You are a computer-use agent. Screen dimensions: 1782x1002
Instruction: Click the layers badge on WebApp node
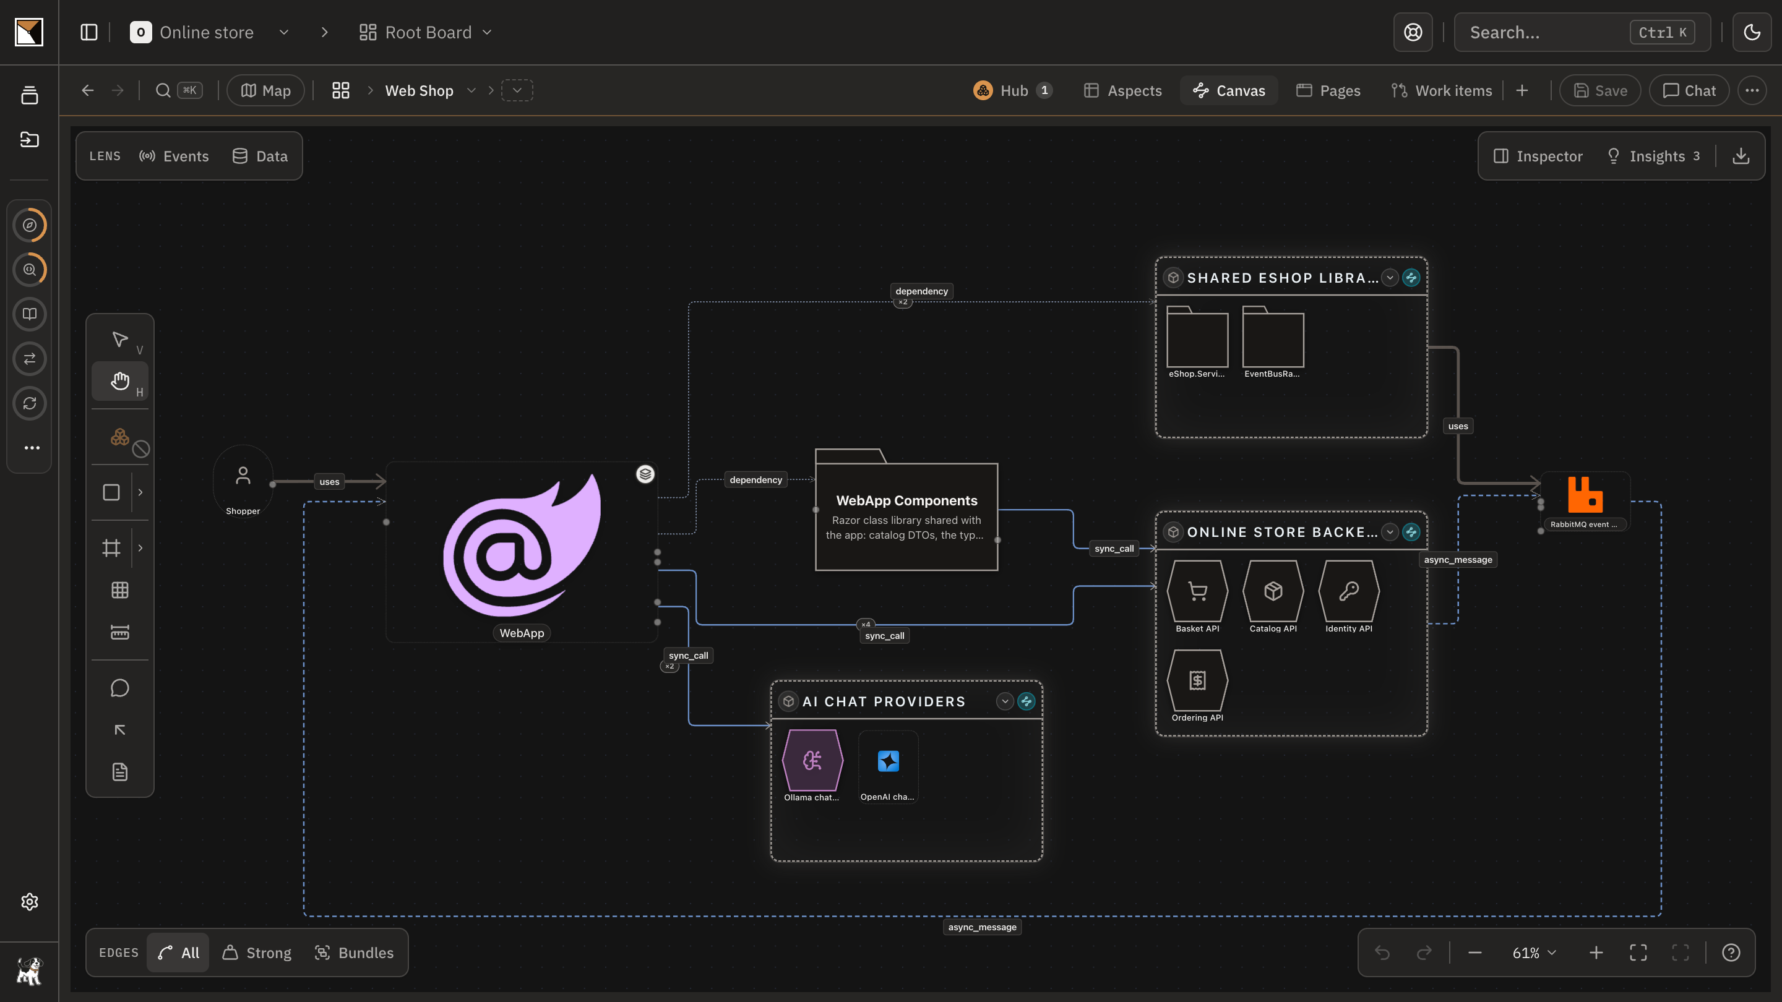(x=645, y=474)
